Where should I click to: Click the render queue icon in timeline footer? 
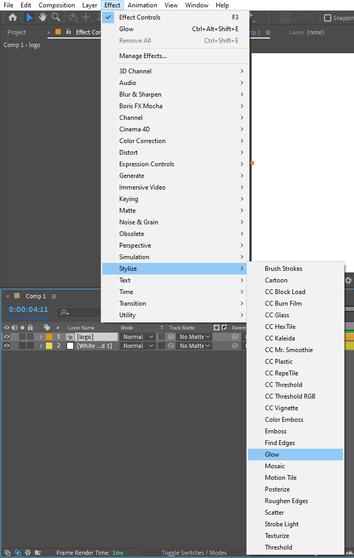(7, 553)
